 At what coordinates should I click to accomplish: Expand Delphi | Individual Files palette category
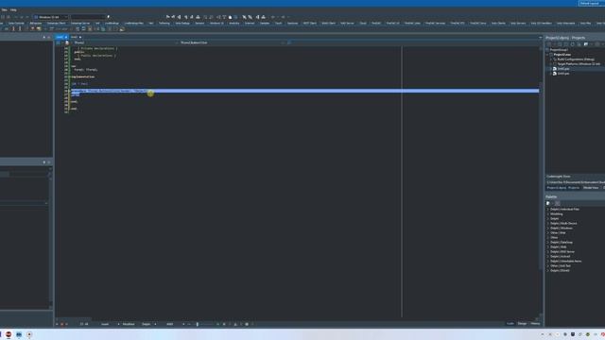[548, 210]
